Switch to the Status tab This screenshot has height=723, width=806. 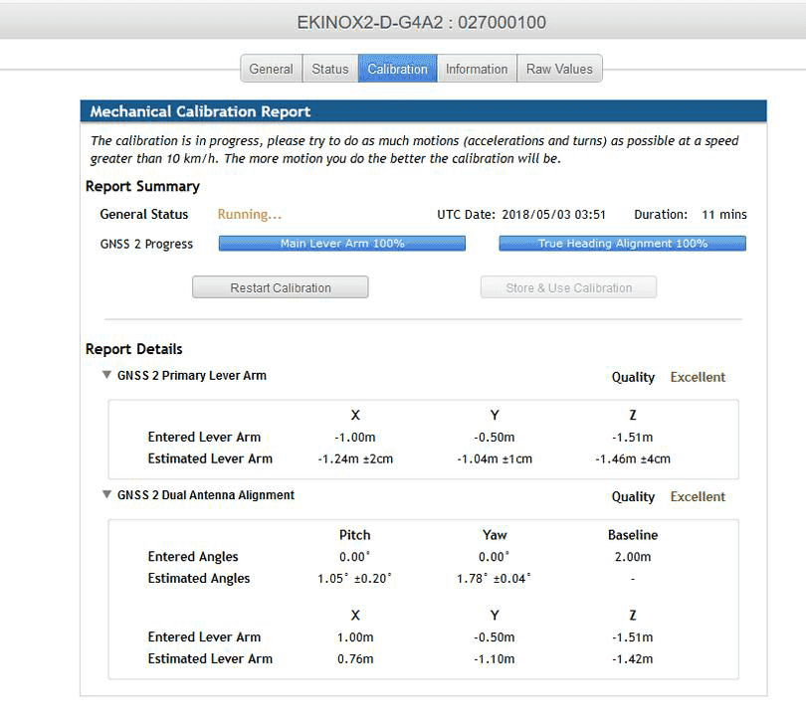point(329,69)
